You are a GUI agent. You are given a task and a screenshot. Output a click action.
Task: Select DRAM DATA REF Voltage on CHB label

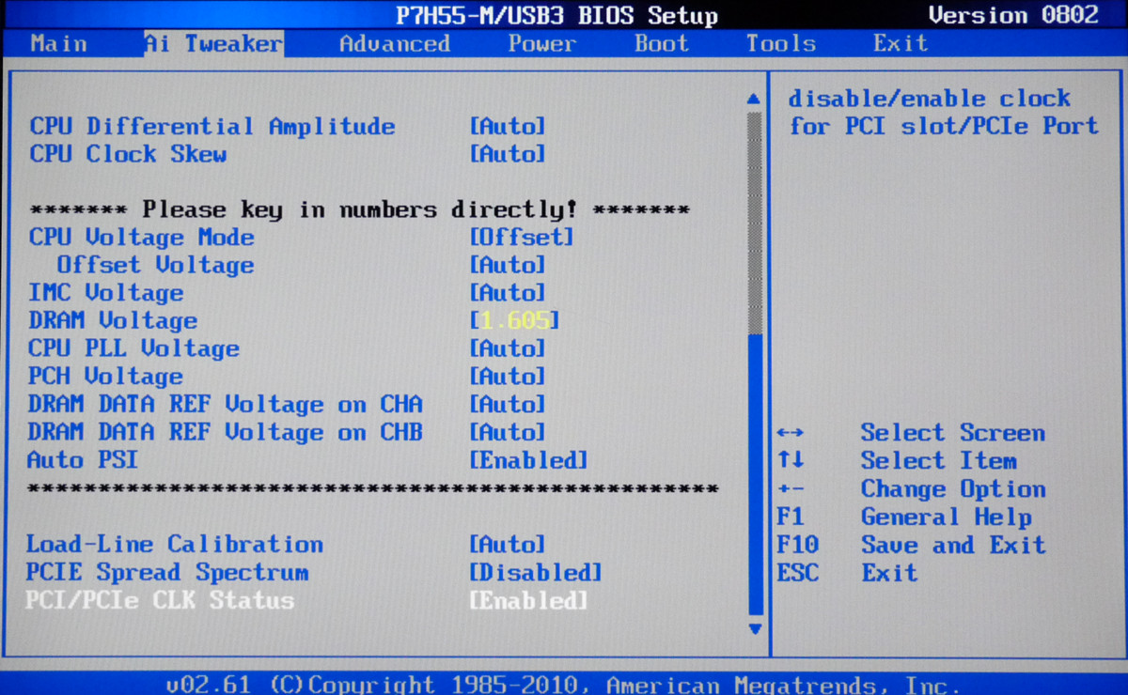tap(226, 432)
